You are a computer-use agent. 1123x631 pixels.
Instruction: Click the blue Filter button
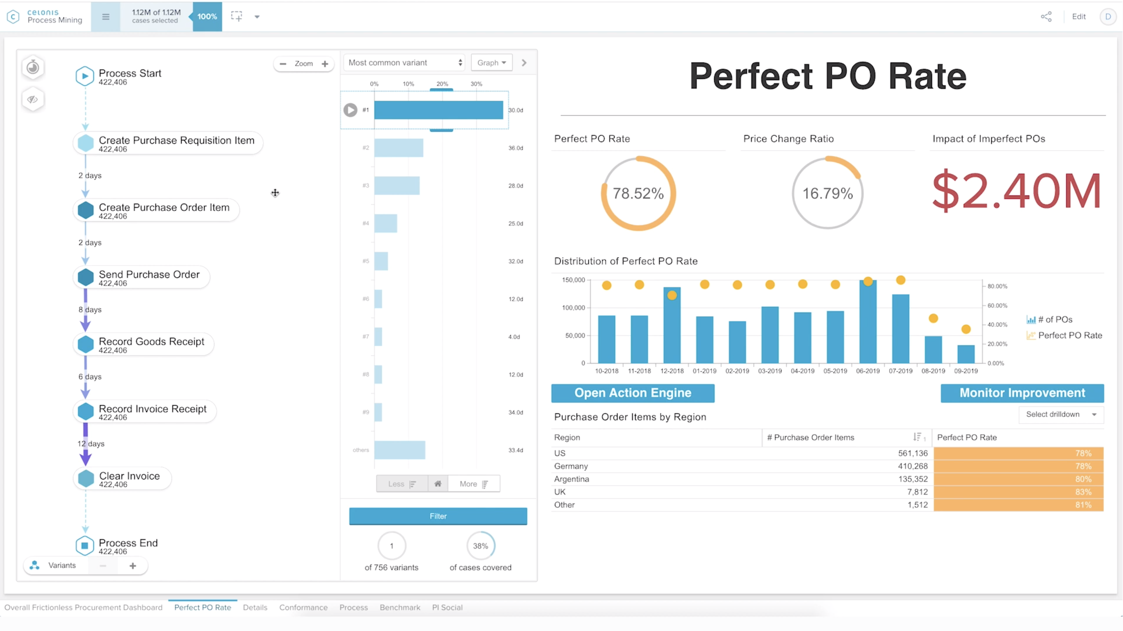coord(438,516)
